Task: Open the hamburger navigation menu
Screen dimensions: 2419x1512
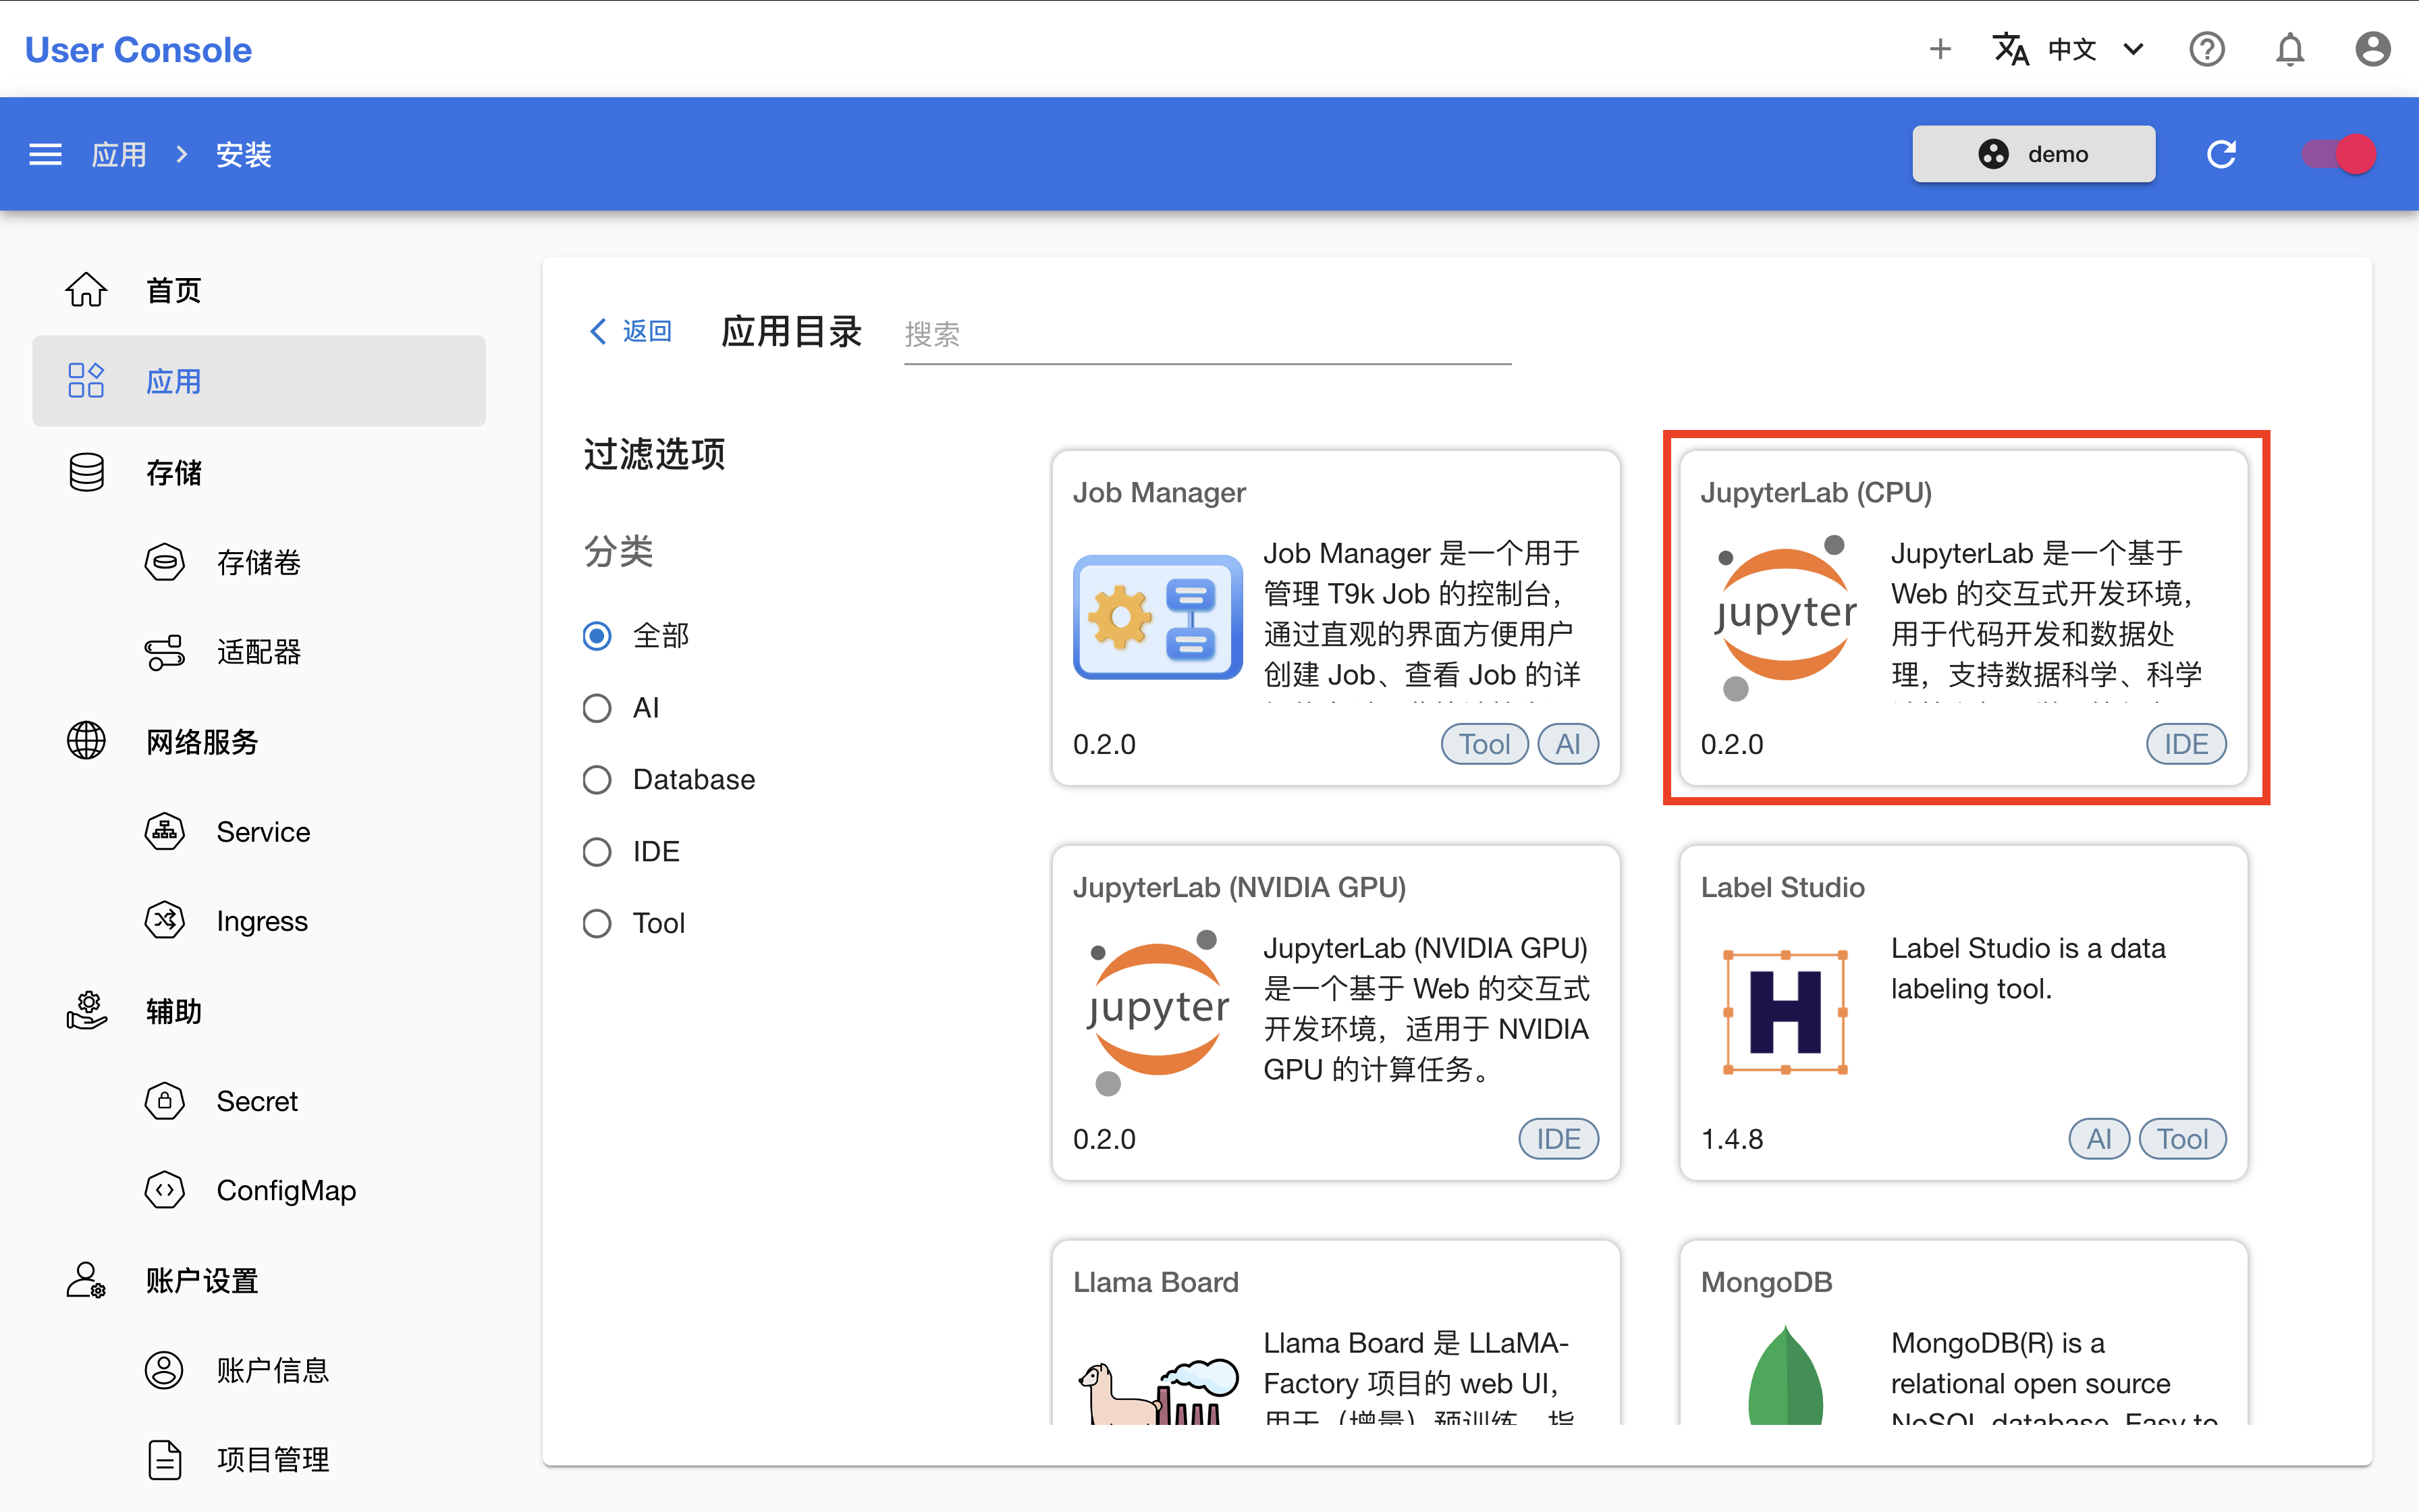Action: (45, 154)
